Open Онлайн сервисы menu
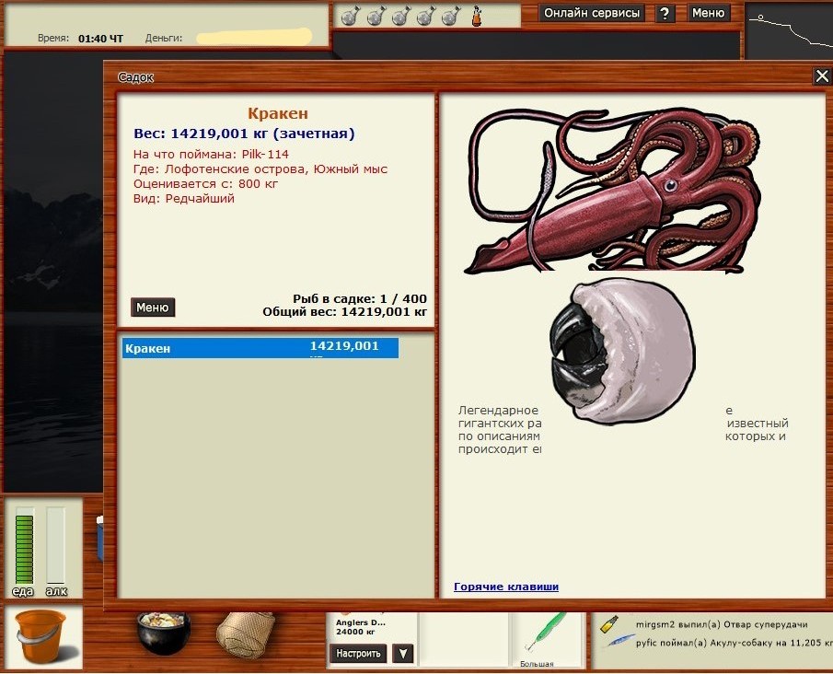This screenshot has width=833, height=674. point(591,13)
